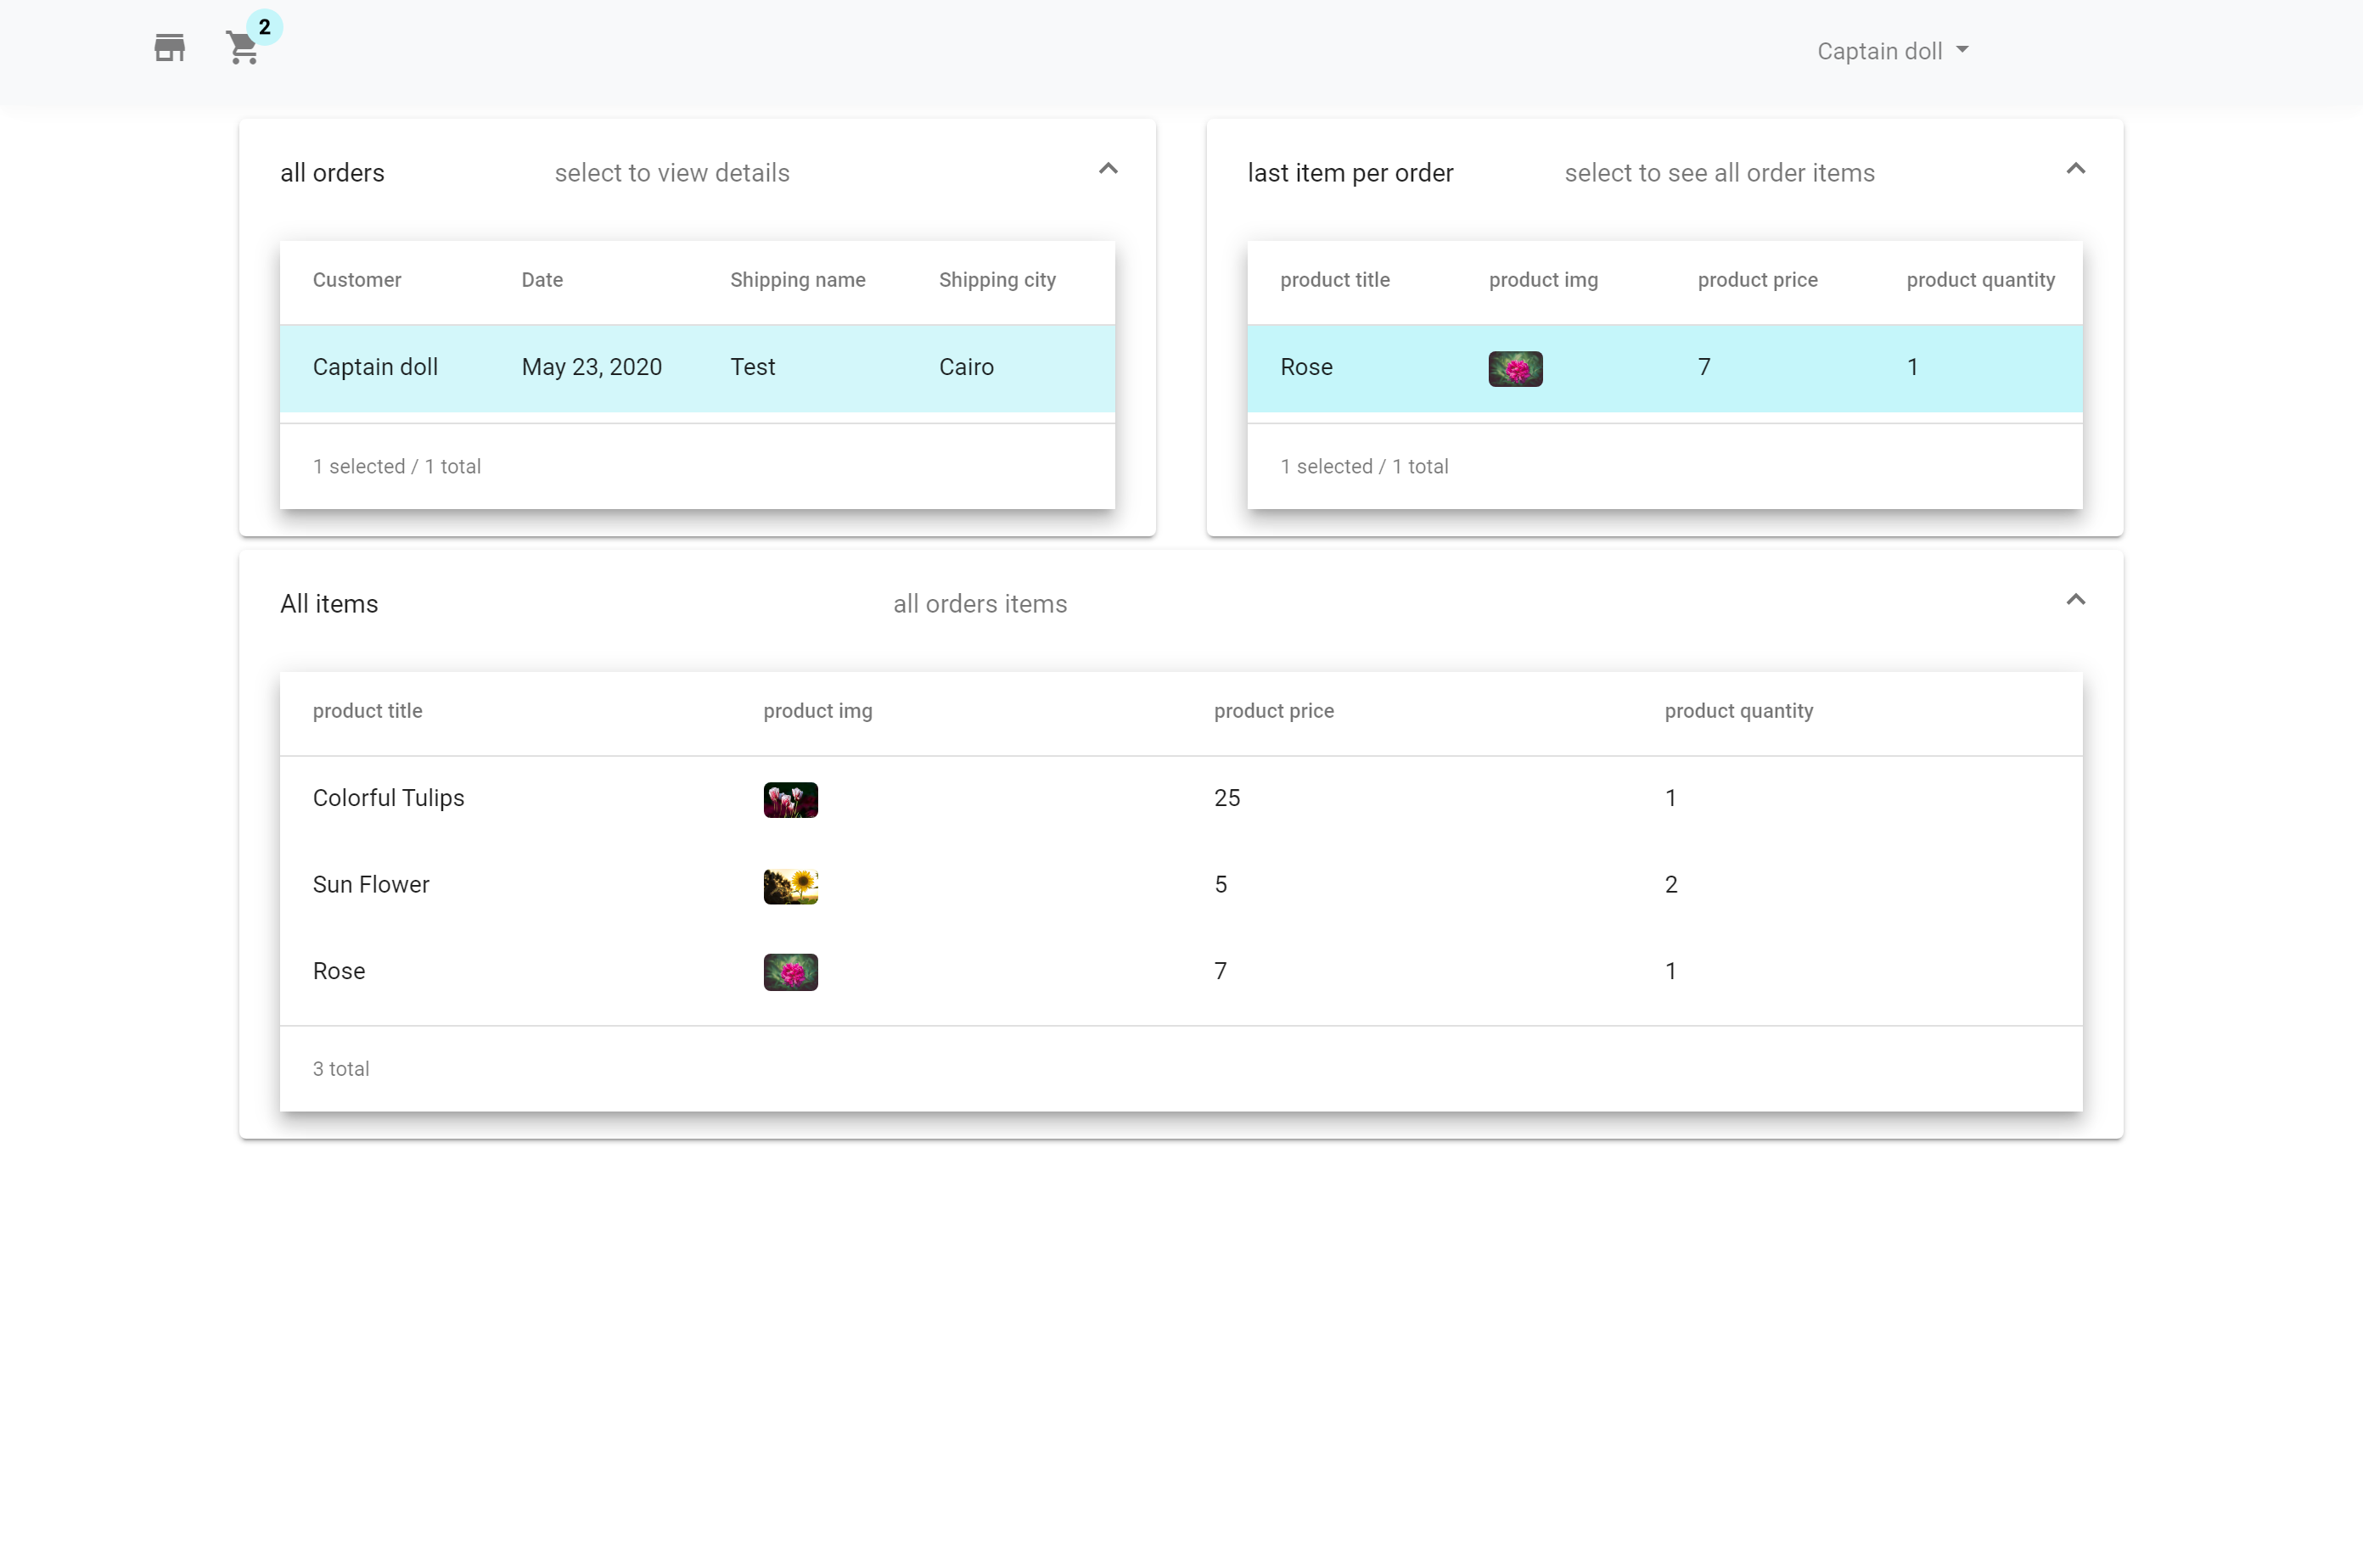Click price 5 in Sun Flower row
The height and width of the screenshot is (1568, 2363).
click(1220, 884)
